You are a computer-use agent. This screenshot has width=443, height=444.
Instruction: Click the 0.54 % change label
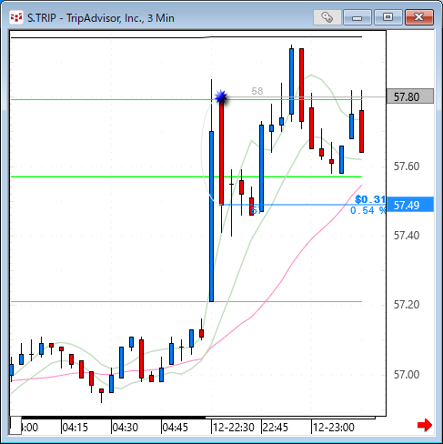click(x=367, y=210)
